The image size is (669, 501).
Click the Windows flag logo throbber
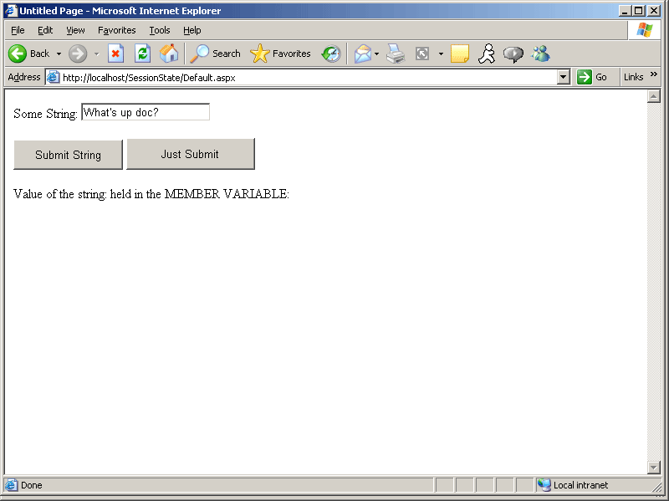645,30
